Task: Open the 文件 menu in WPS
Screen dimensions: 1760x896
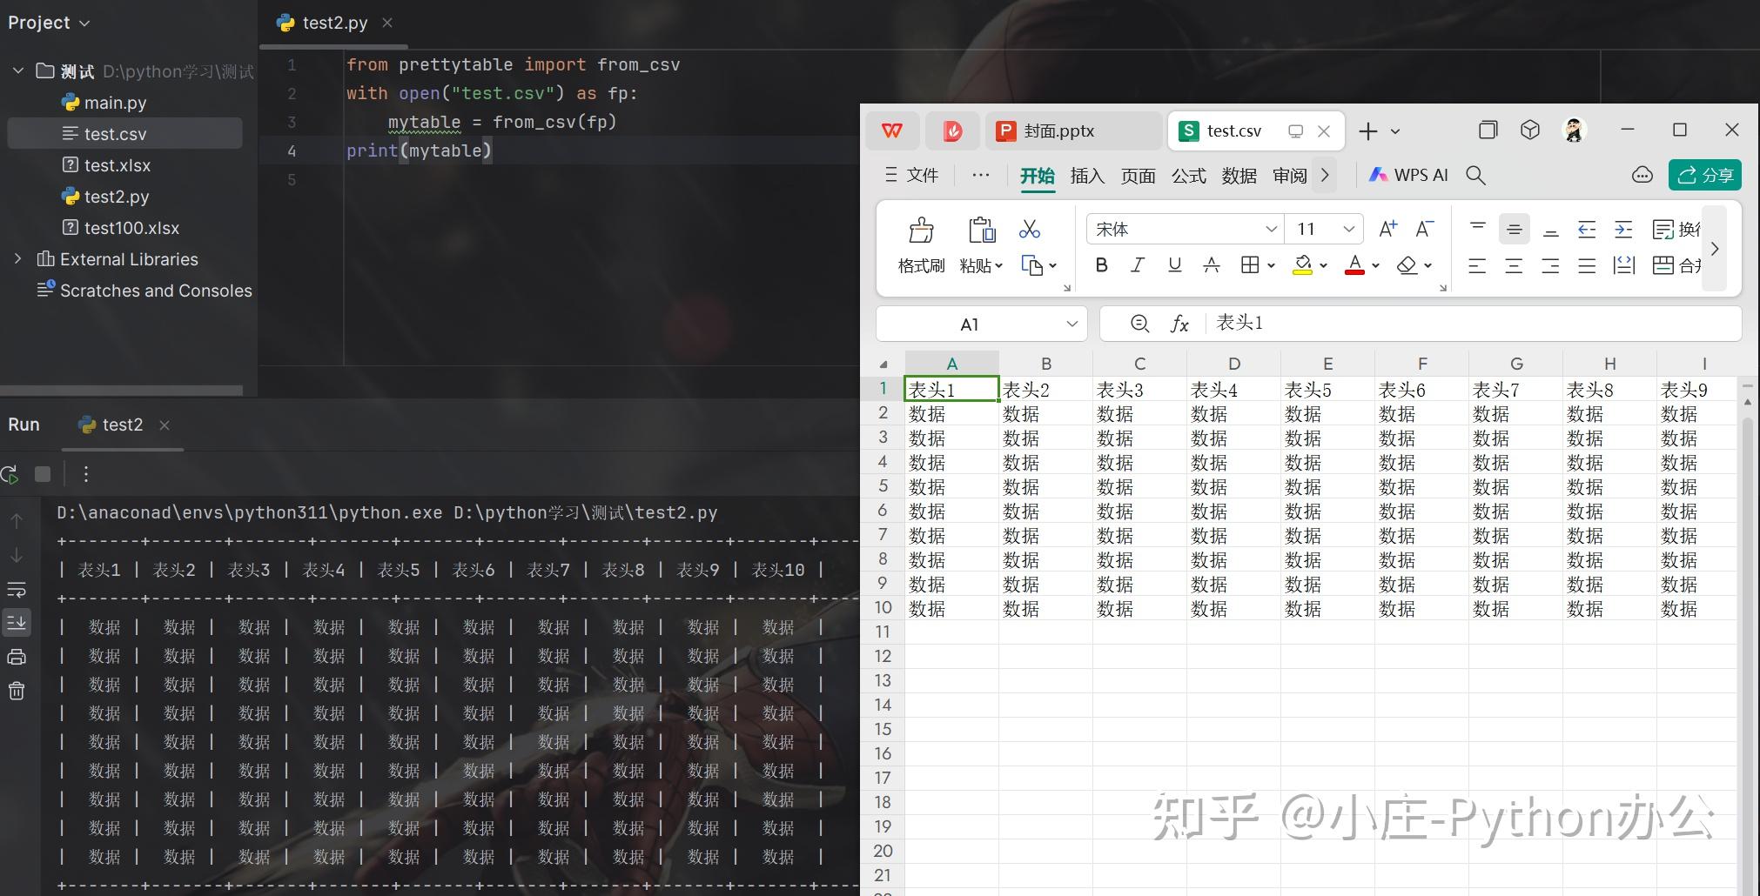Action: tap(922, 175)
